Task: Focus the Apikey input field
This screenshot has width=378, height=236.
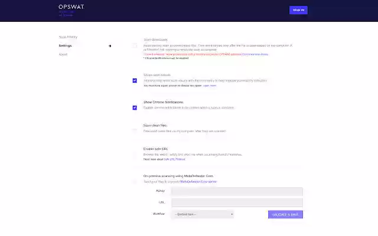Action: pyautogui.click(x=237, y=191)
